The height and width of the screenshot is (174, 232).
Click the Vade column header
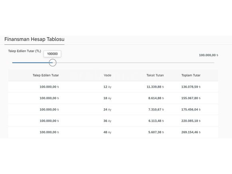point(108,75)
